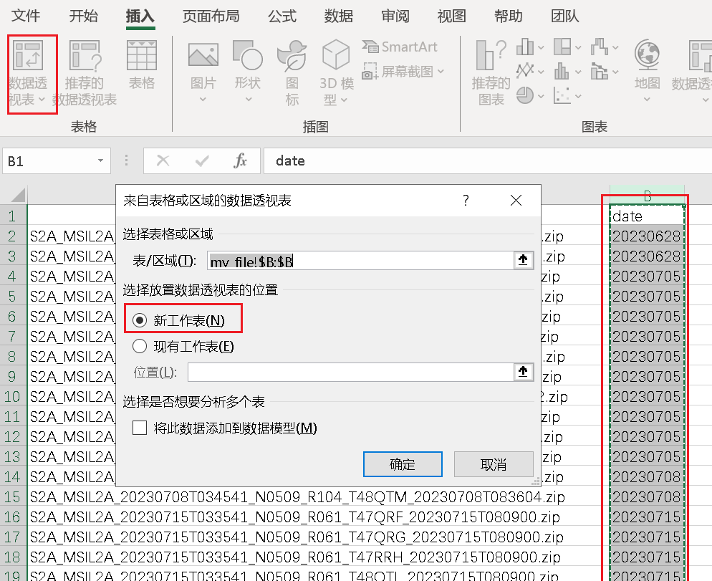Expand Shapes dropdown chevron
Screen dimensions: 712x581
249,99
